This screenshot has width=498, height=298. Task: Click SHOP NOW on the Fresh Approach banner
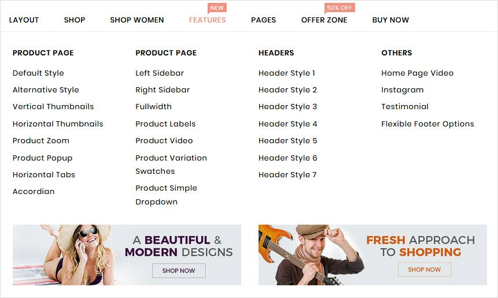pos(425,270)
